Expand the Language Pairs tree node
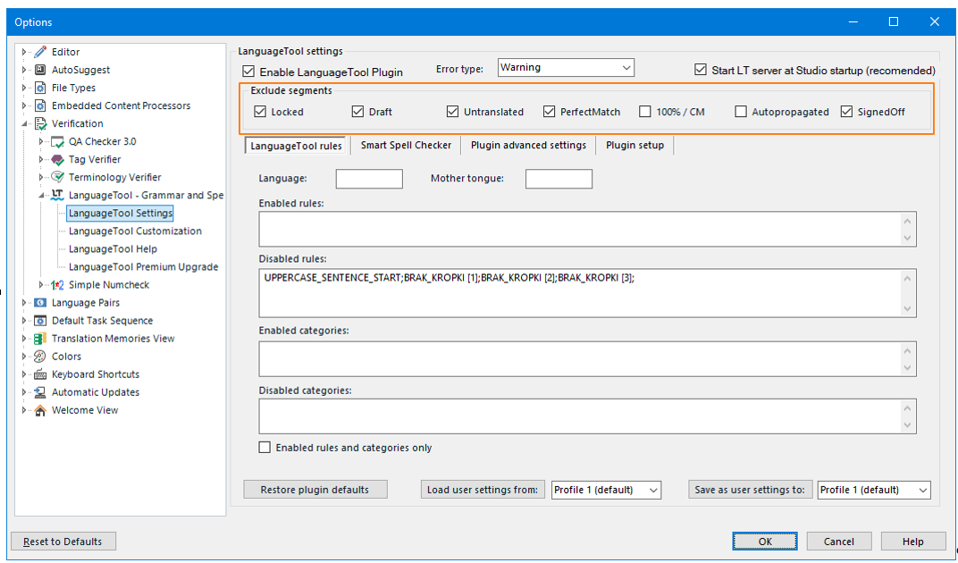 (x=25, y=302)
